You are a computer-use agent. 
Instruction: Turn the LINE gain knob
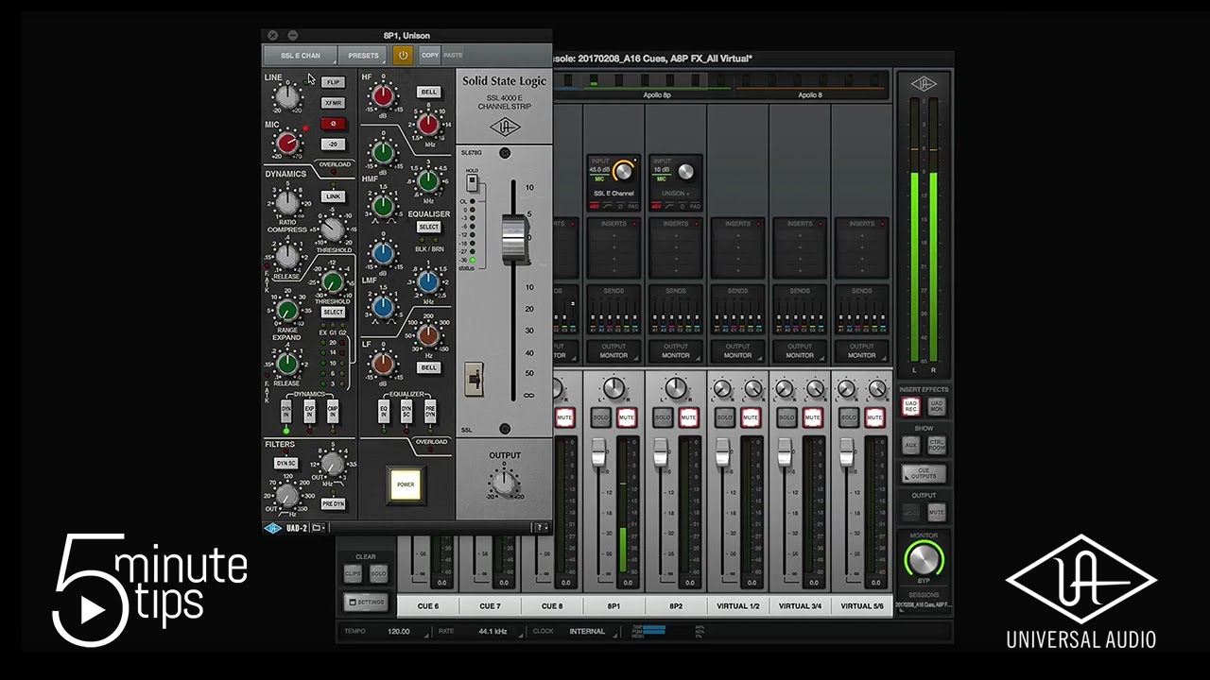tap(286, 97)
